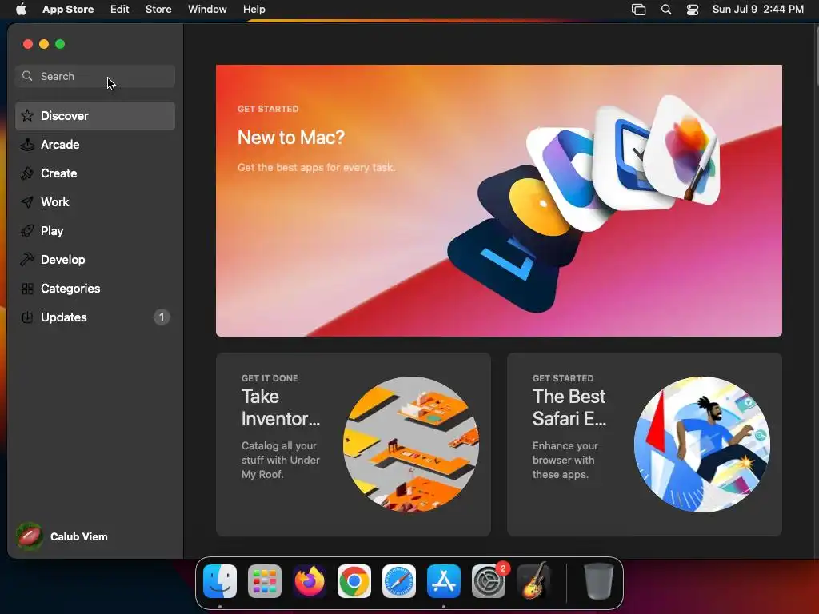Open the Take Inventory story card
Image resolution: width=819 pixels, height=614 pixels.
click(x=353, y=445)
